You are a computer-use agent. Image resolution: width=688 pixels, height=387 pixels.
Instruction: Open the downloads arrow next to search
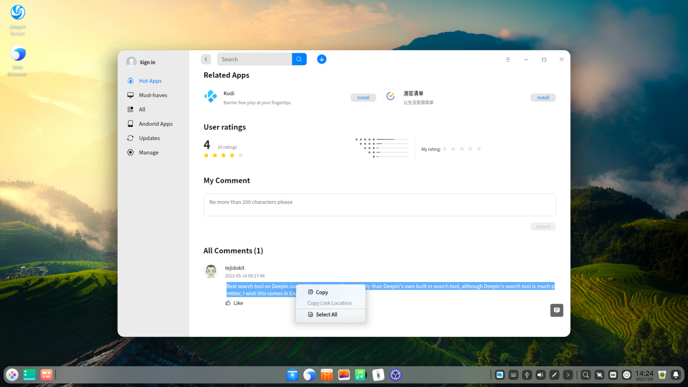click(322, 59)
